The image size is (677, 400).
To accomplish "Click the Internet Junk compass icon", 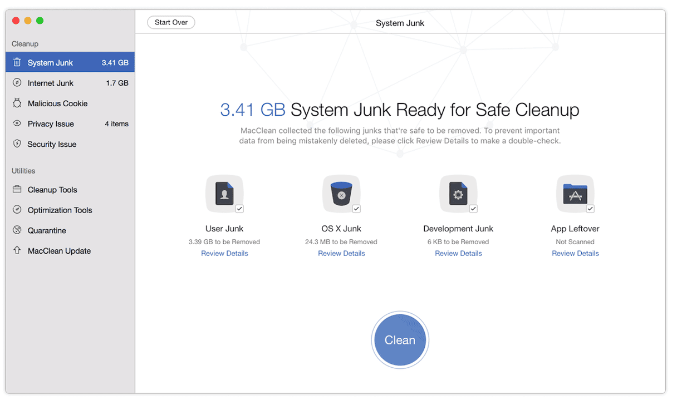I will [x=17, y=83].
